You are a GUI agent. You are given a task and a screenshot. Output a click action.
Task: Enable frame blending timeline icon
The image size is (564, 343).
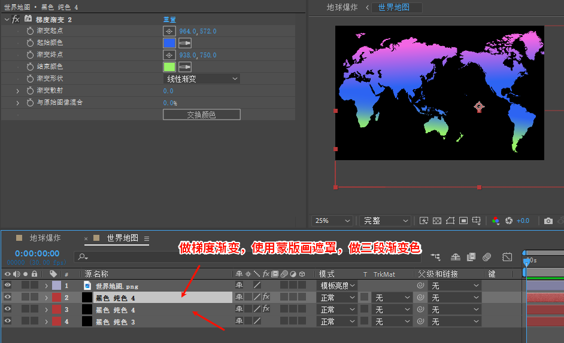[x=471, y=257]
